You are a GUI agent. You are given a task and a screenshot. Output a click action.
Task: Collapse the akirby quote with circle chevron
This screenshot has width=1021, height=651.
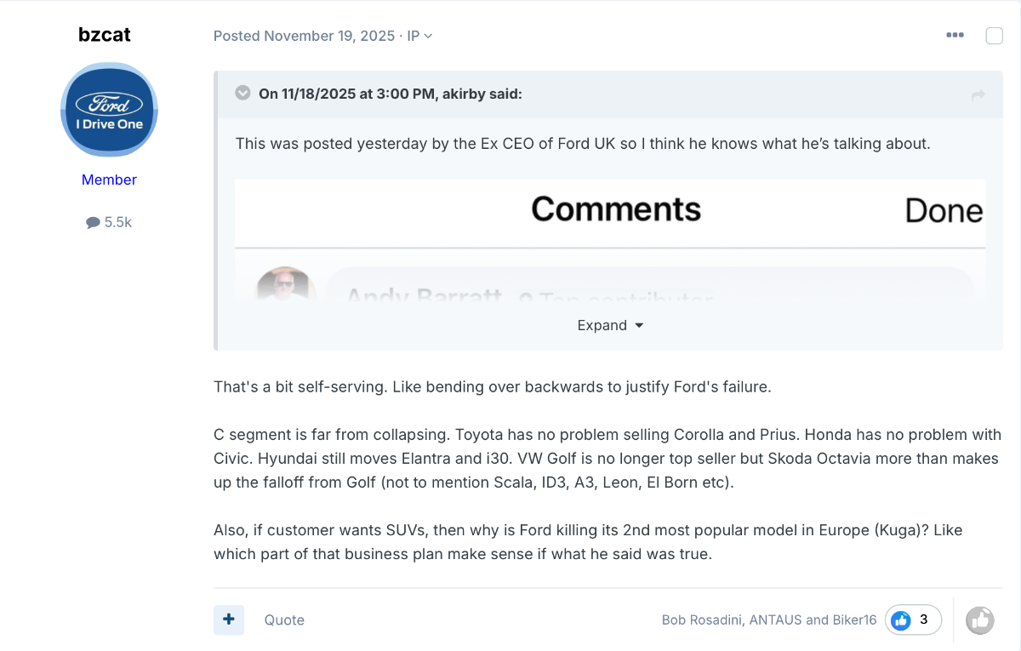click(242, 93)
